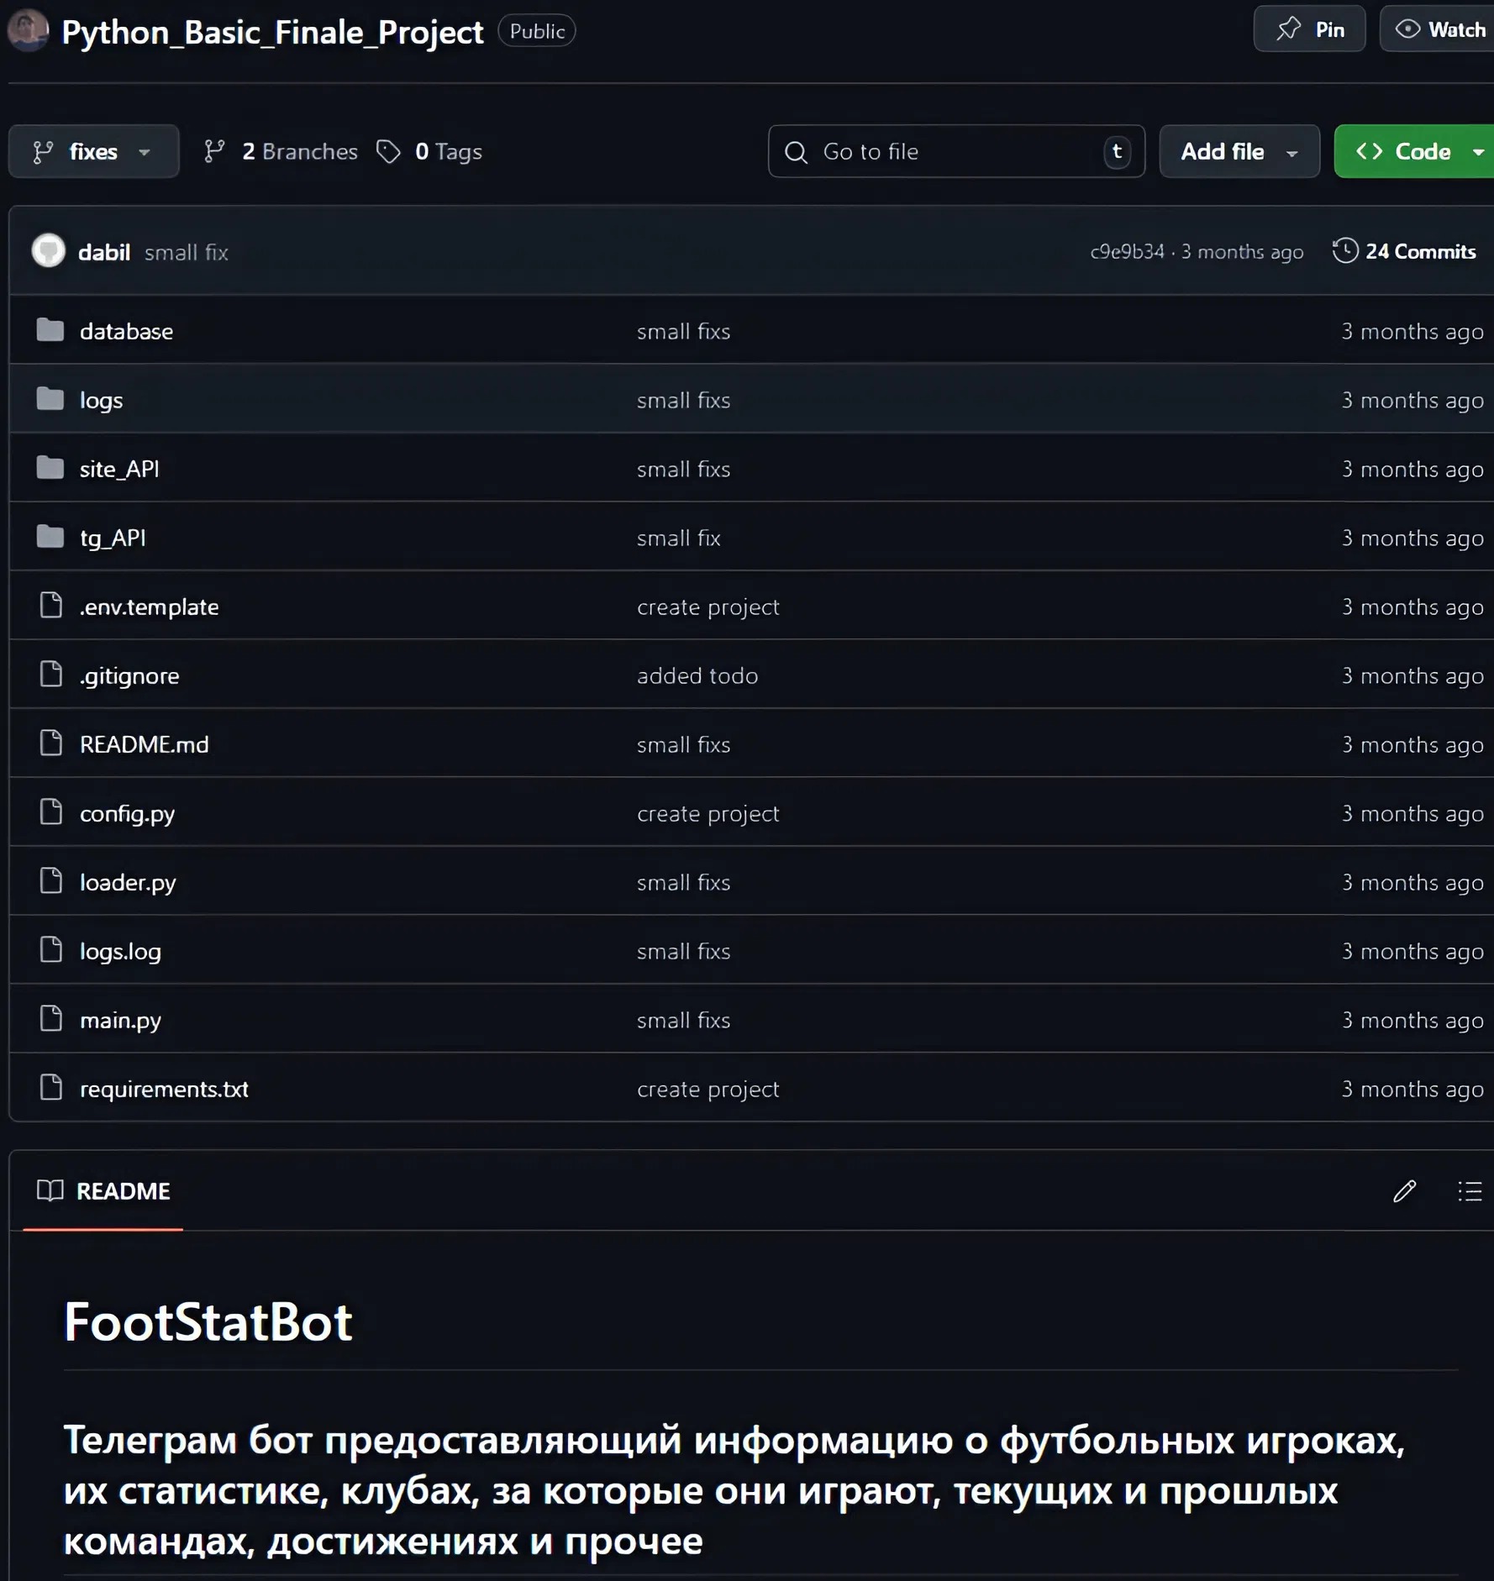
Task: Open the tg_API folder
Action: [113, 538]
